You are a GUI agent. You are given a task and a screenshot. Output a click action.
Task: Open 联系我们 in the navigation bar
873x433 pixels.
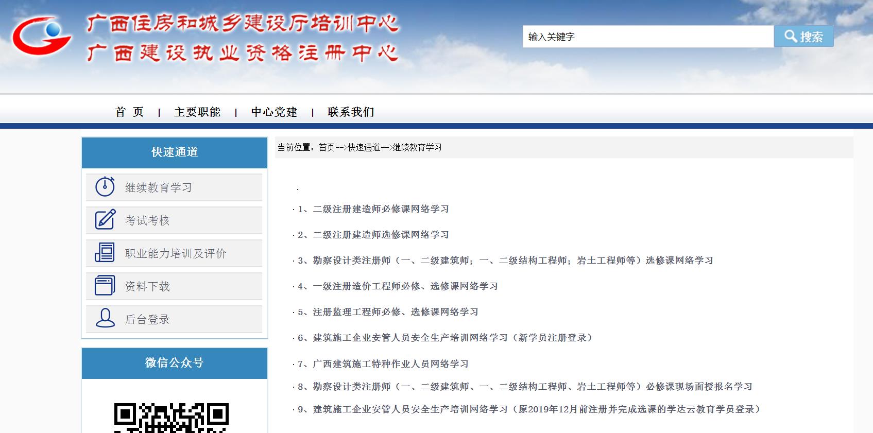click(351, 112)
